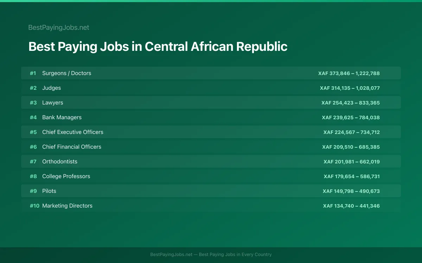
Task: Select the #10 rank label
Action: tap(34, 206)
